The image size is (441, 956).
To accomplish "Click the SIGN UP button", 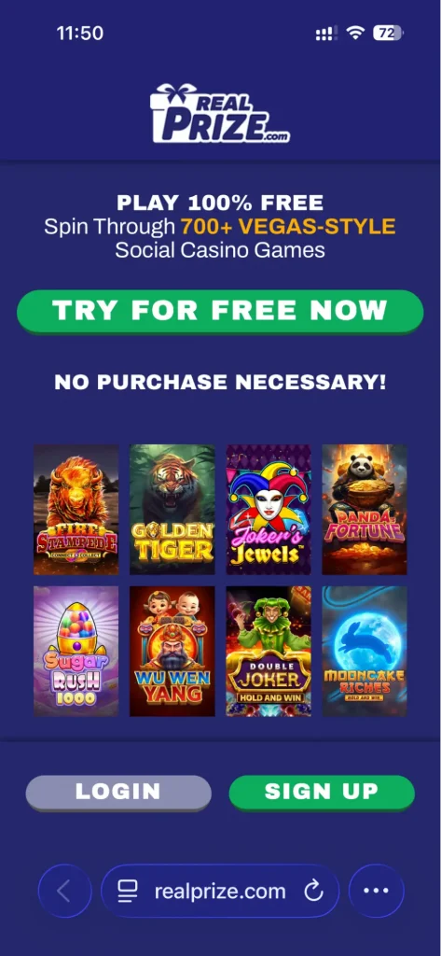I will pos(322,792).
